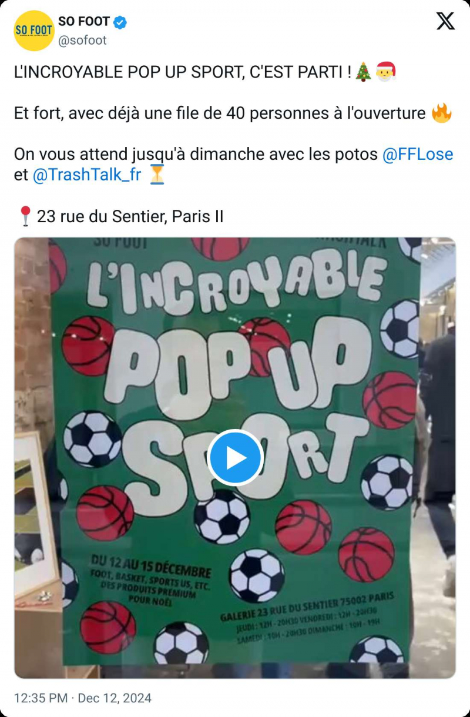470x717 pixels.
Task: Play the pop-up sport video
Action: (x=236, y=458)
